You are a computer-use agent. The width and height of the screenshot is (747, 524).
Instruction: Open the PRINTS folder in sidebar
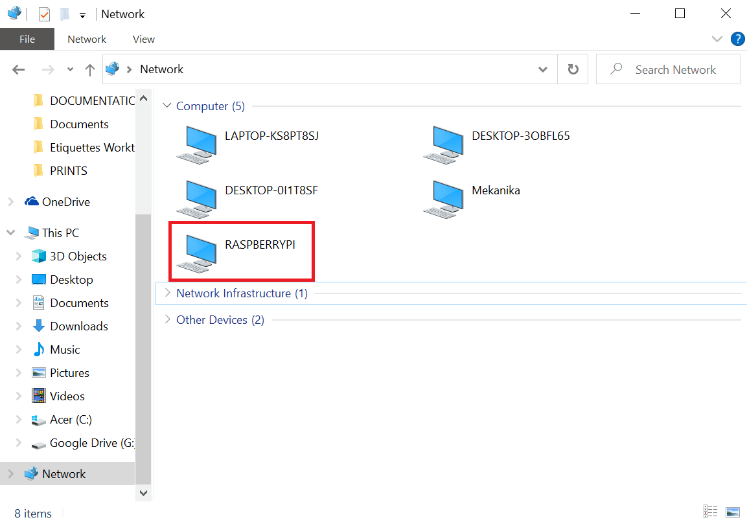tap(61, 171)
